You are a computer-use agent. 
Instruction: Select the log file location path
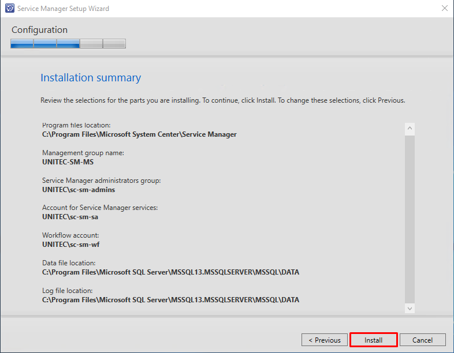[x=170, y=300]
